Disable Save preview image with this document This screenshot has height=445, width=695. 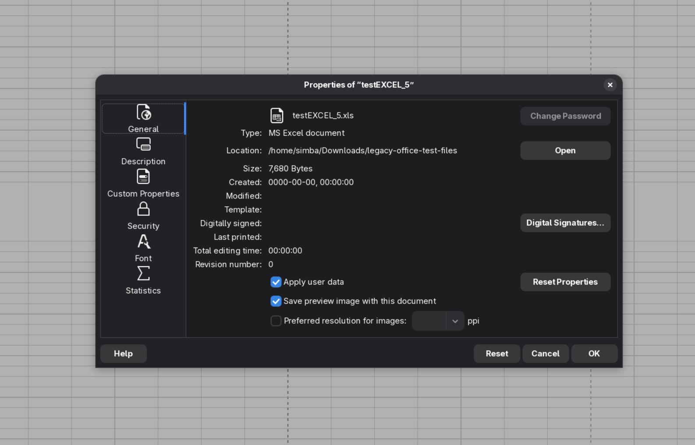[276, 301]
